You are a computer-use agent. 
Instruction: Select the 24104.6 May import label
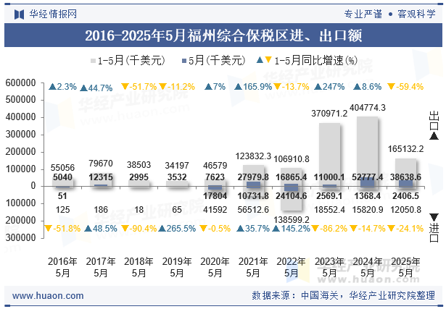(292, 196)
